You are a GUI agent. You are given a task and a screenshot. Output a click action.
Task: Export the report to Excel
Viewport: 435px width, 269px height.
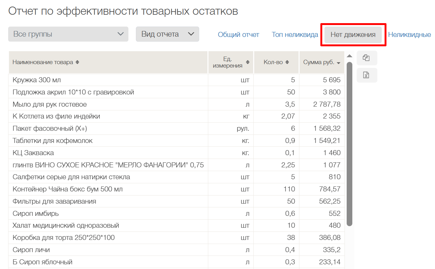coord(366,75)
